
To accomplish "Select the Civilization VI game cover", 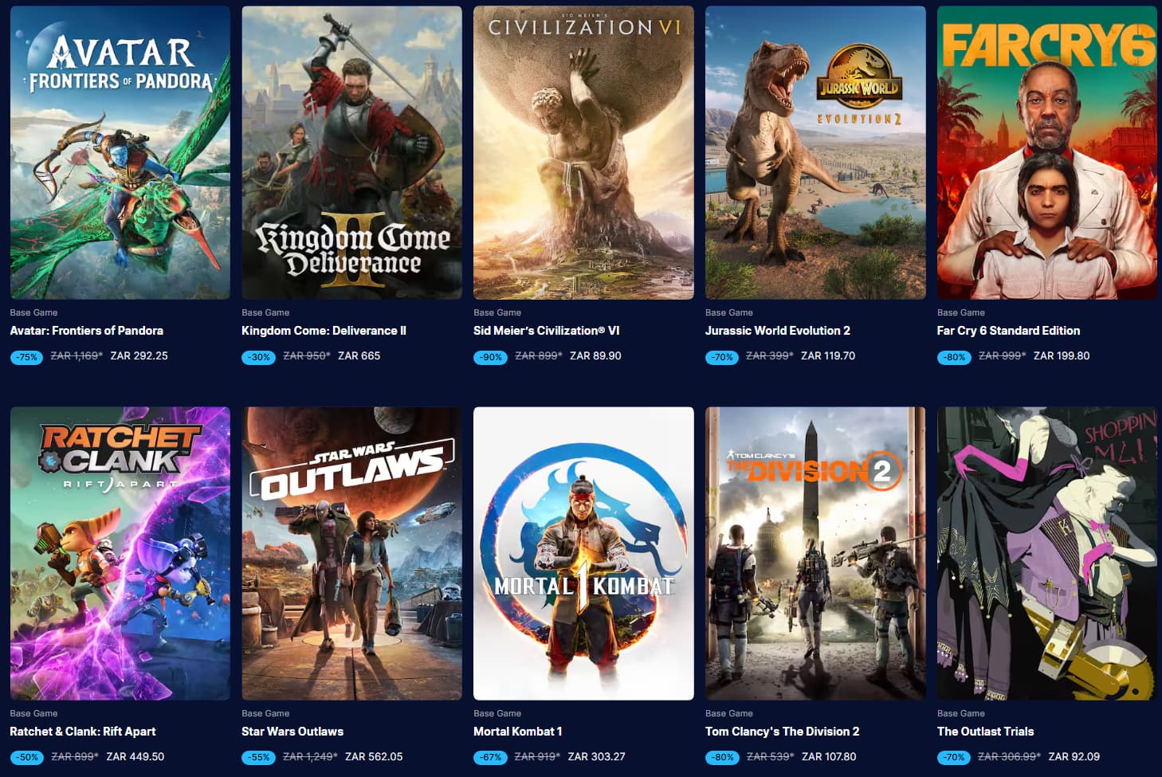I will pos(583,153).
